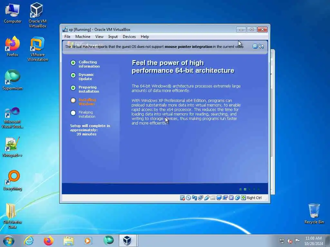Viewport: 330px width, 247px height.
Task: Open the Help menu
Action: point(145,37)
